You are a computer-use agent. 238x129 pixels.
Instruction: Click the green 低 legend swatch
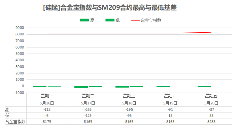click(x=110, y=20)
